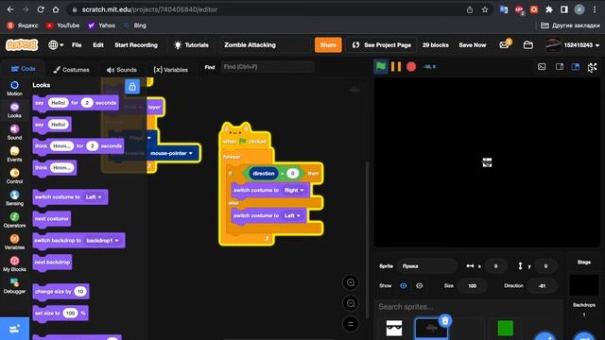The height and width of the screenshot is (340, 605).
Task: Open the Control block category
Action: (14, 177)
